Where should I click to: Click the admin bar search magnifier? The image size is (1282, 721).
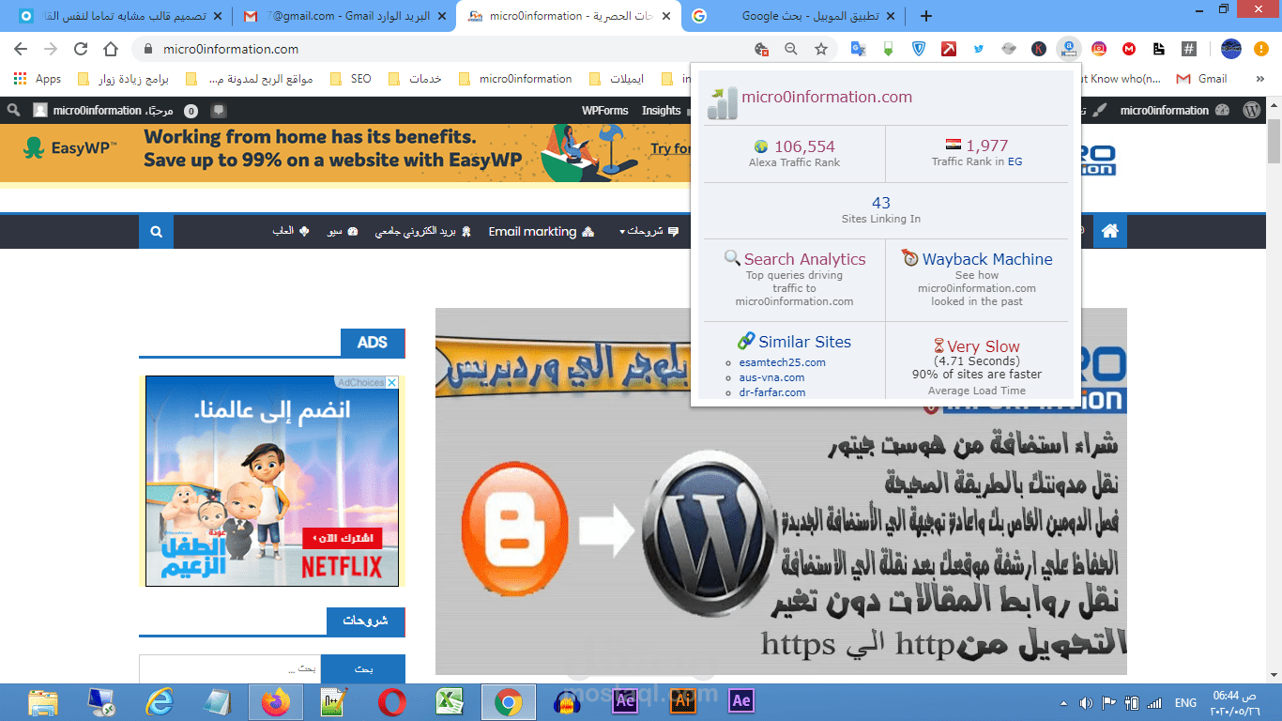[x=13, y=110]
